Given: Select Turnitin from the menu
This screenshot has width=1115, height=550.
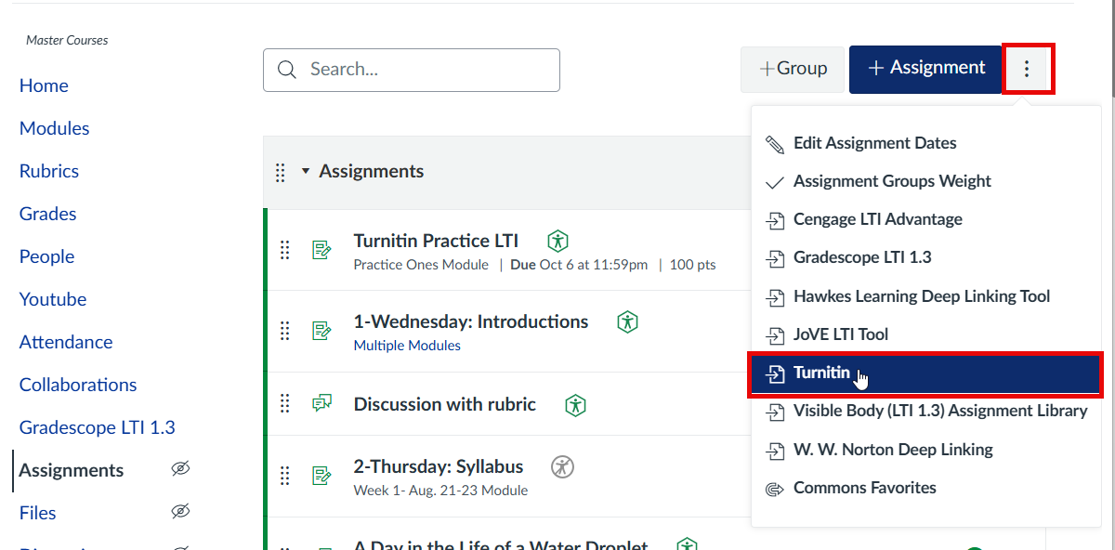Looking at the screenshot, I should click(821, 373).
